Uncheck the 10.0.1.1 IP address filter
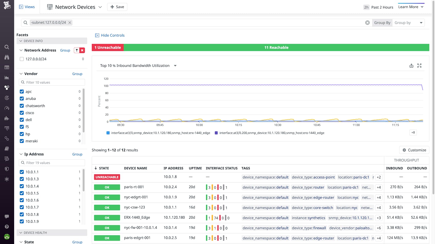 tap(22, 172)
